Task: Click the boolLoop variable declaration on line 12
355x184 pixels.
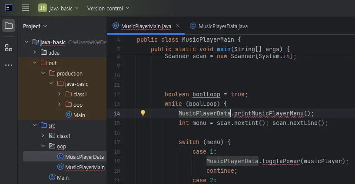Action: tap(206, 94)
